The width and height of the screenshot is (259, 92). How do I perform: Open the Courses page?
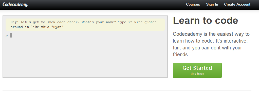pos(193,5)
